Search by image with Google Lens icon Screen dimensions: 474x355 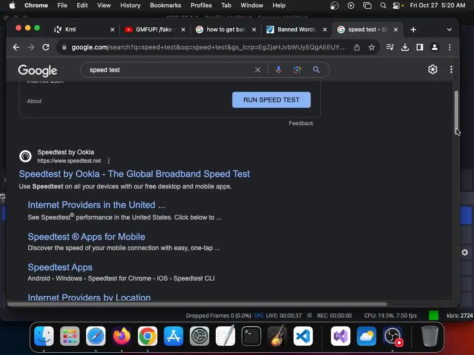tap(297, 70)
